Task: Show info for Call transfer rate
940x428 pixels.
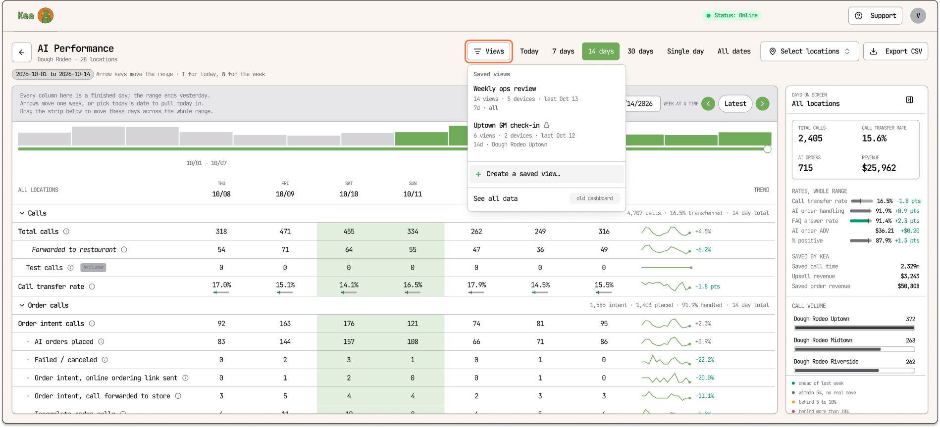Action: tap(92, 286)
